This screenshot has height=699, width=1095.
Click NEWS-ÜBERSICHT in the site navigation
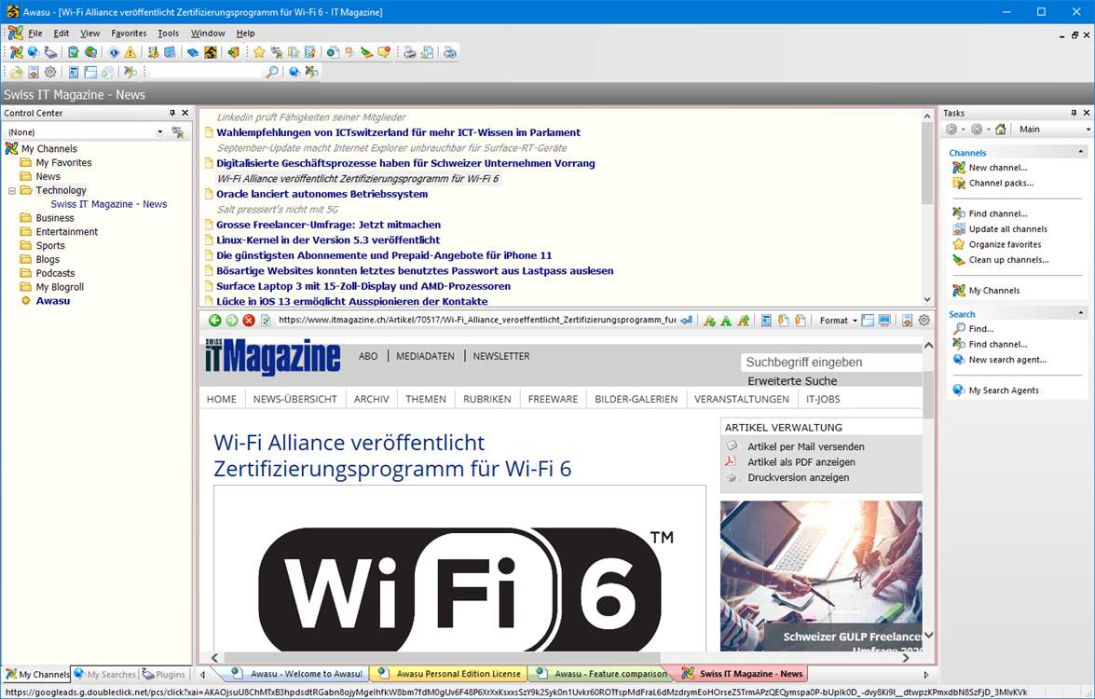(x=294, y=400)
